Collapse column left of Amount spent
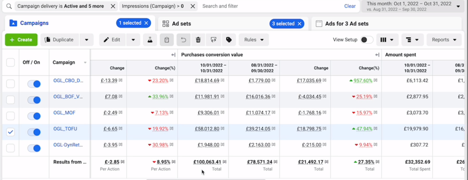This screenshot has width=468, height=180. 377,55
